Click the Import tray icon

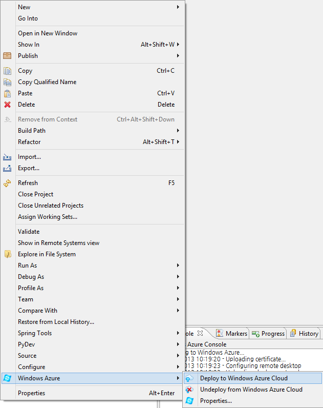click(x=7, y=157)
